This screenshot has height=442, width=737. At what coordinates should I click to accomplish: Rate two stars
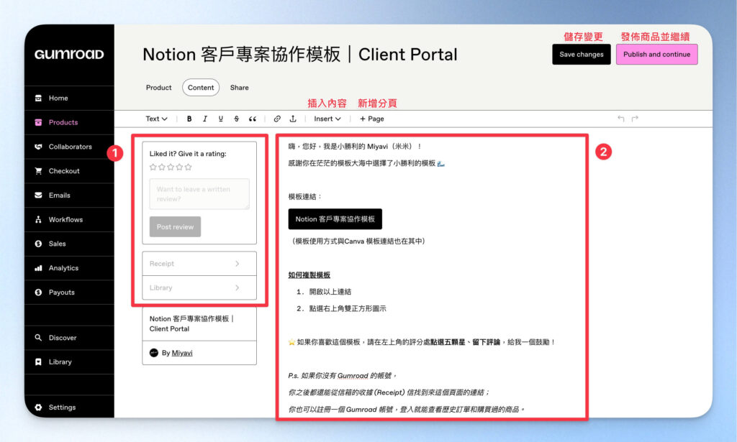tap(162, 167)
